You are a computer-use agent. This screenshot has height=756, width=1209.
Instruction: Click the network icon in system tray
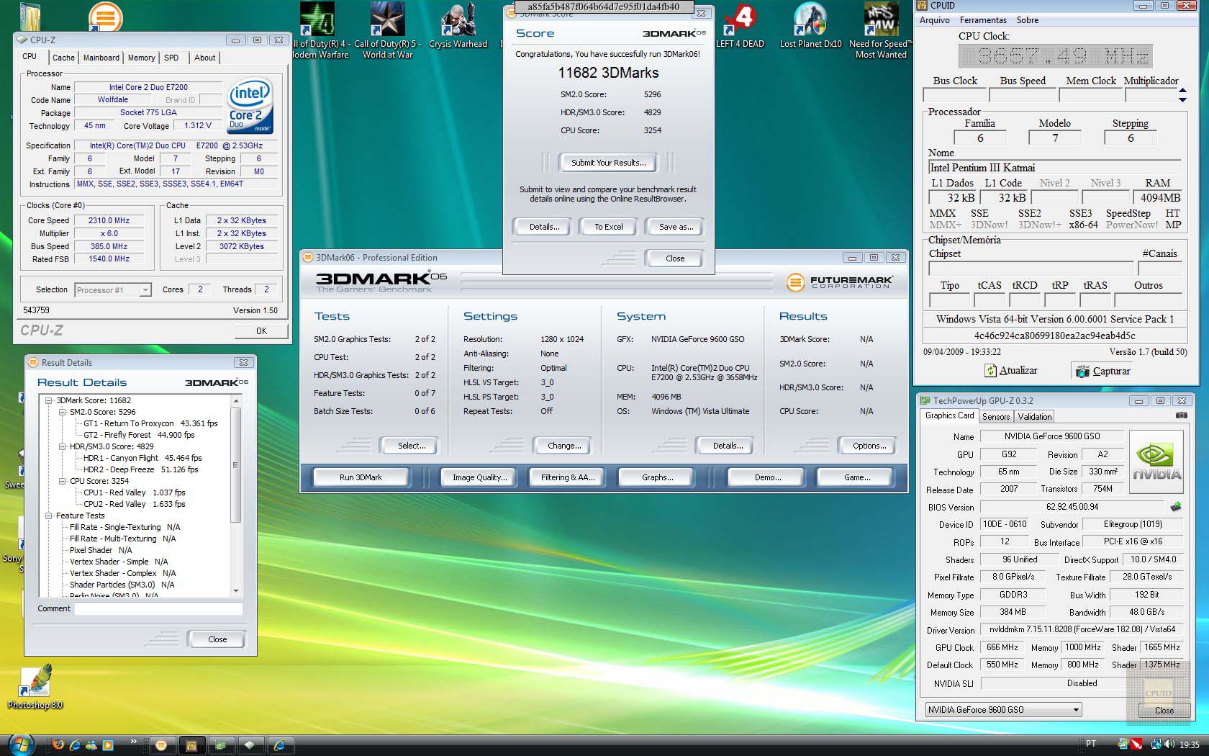[x=1156, y=744]
